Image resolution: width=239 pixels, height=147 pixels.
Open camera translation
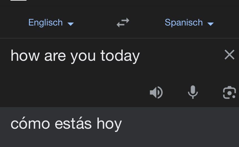[229, 93]
